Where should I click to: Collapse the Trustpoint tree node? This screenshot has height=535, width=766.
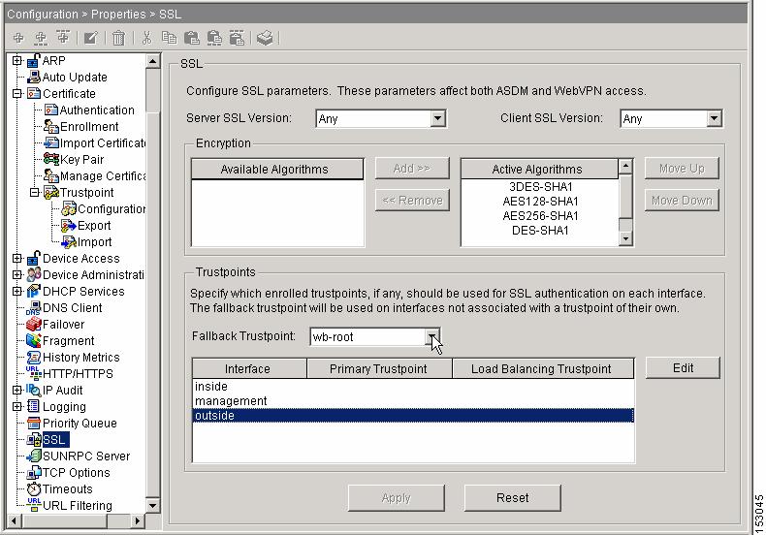tap(35, 192)
